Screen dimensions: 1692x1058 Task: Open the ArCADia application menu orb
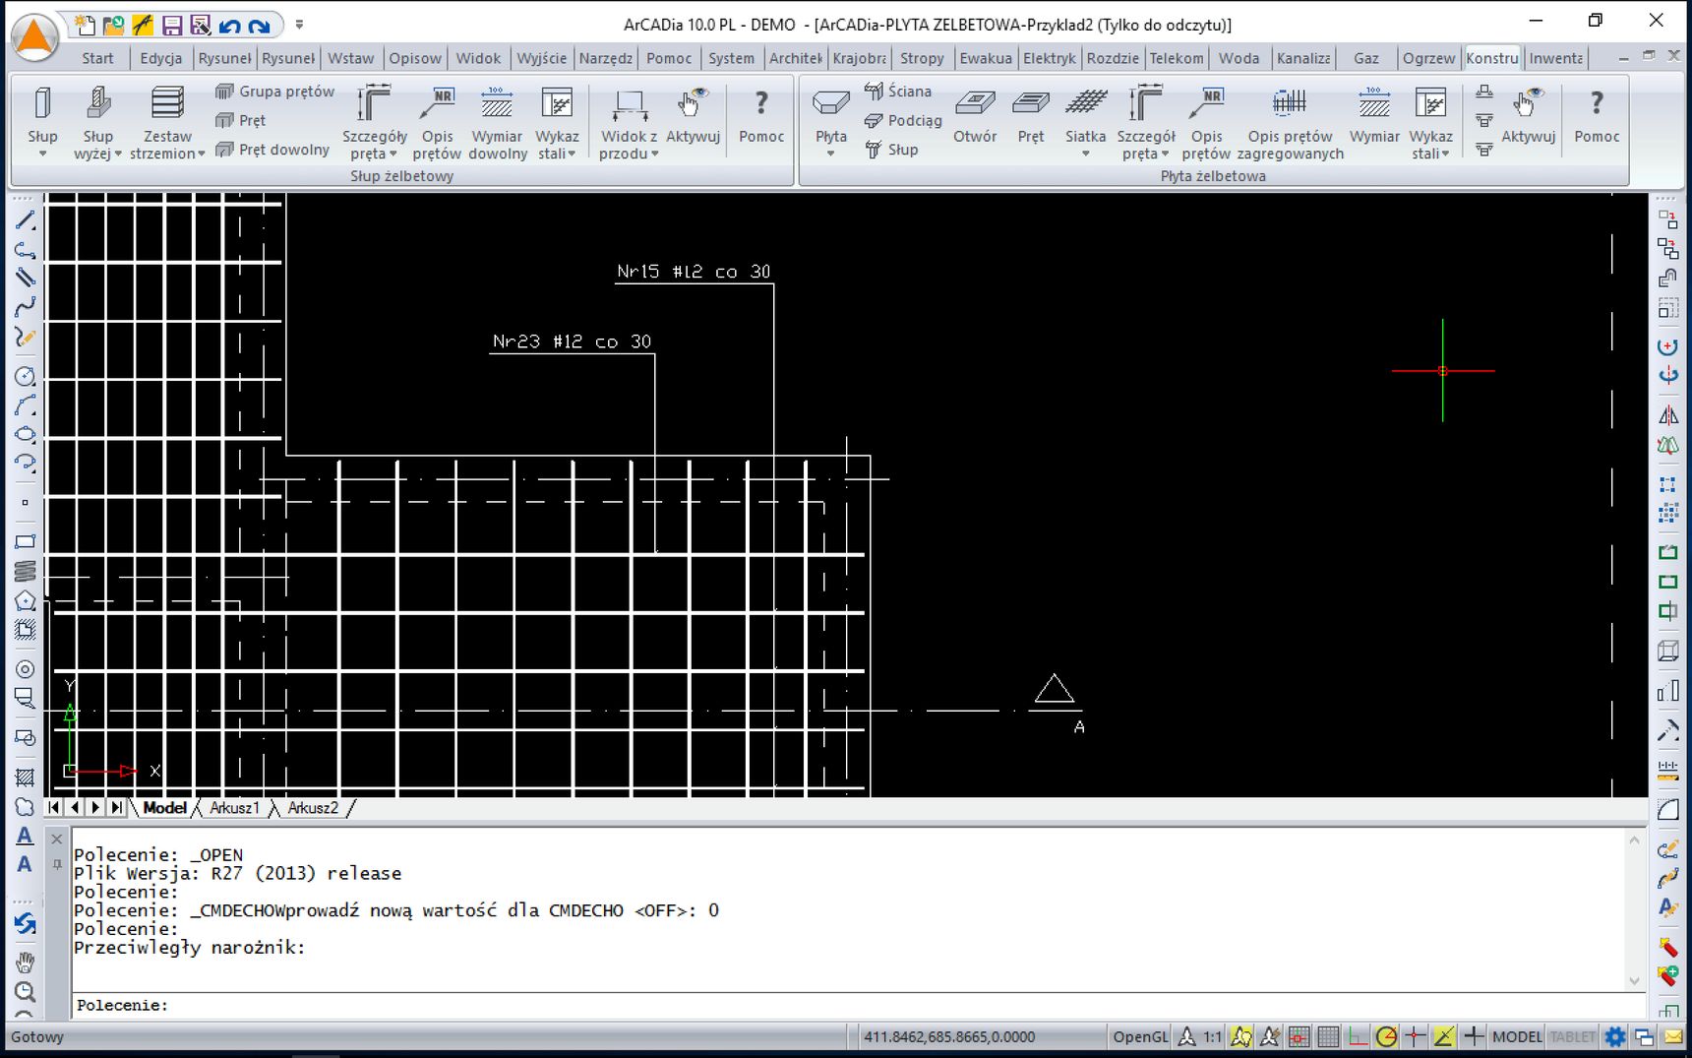click(x=34, y=36)
